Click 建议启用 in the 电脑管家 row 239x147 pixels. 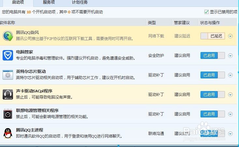(182, 56)
